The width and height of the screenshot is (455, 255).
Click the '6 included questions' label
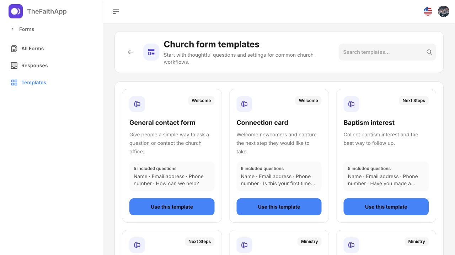(262, 169)
